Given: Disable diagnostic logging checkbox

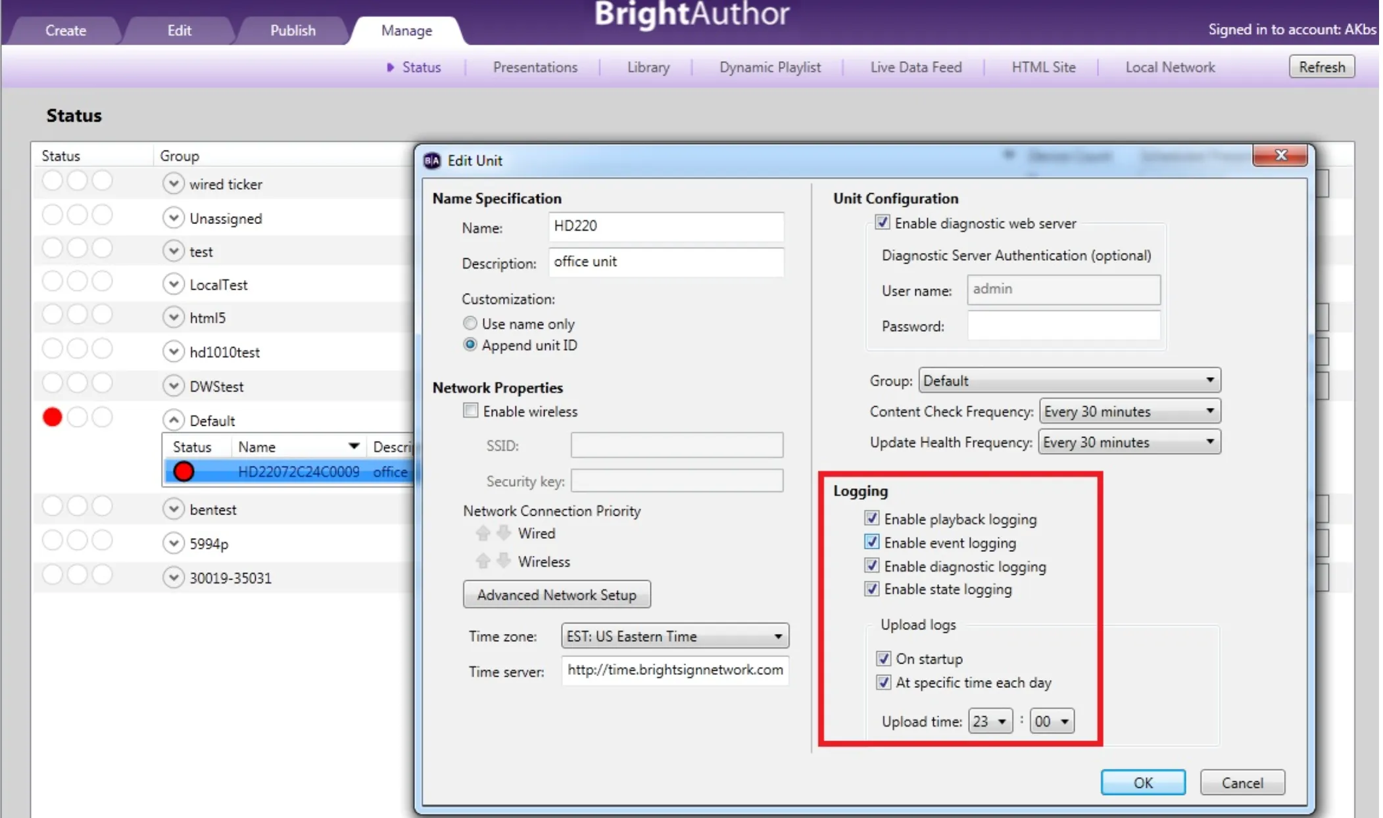Looking at the screenshot, I should tap(871, 566).
